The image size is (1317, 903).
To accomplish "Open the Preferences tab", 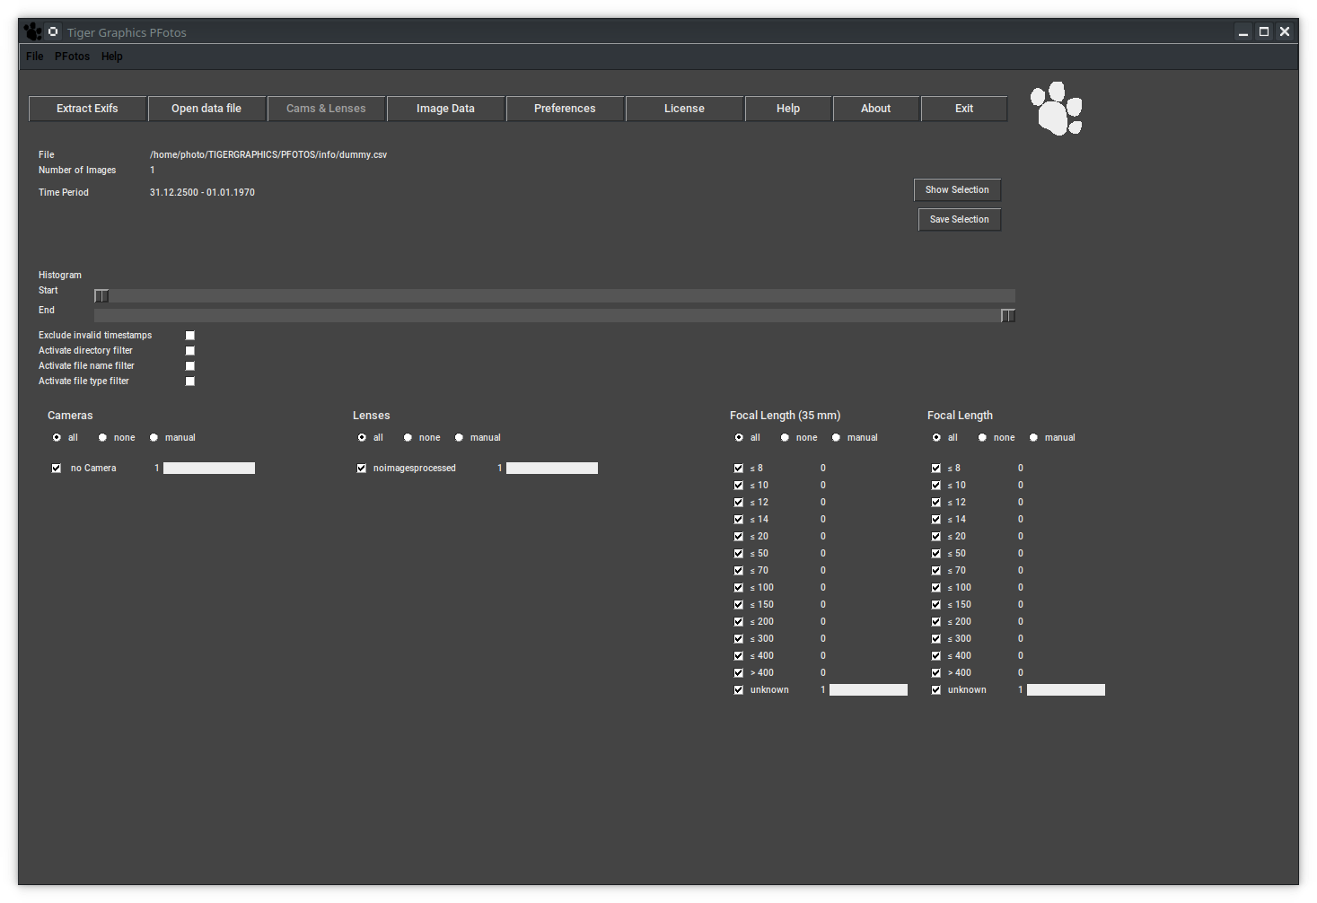I will pyautogui.click(x=565, y=109).
